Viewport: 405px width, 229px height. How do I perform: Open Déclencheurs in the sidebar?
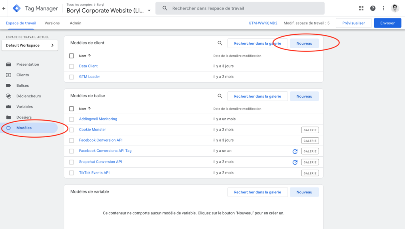28,96
